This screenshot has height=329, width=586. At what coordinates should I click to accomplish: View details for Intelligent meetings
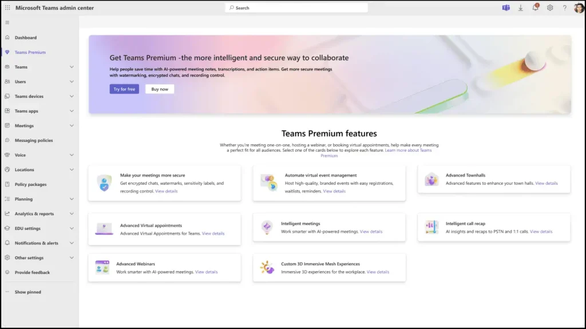pyautogui.click(x=371, y=231)
